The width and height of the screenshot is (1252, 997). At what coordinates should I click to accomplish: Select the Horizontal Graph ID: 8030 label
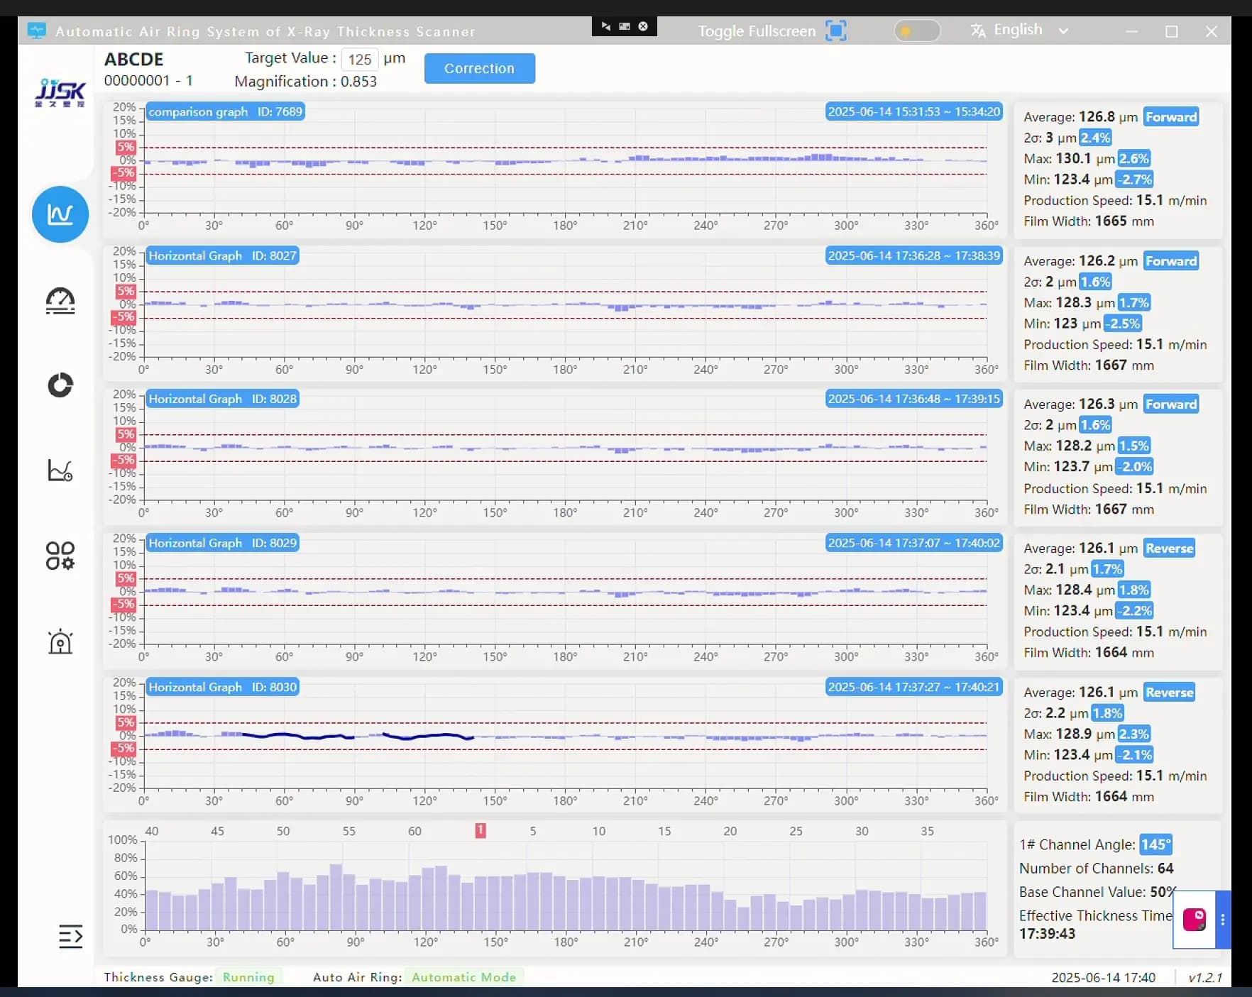tap(222, 687)
